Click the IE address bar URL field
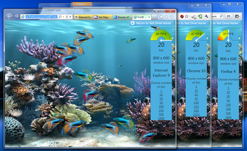Image resolution: width=247 pixels, height=151 pixels. click(x=41, y=17)
